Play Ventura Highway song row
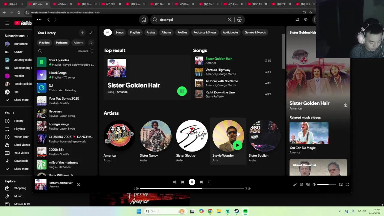This screenshot has width=384, height=216. (x=233, y=72)
